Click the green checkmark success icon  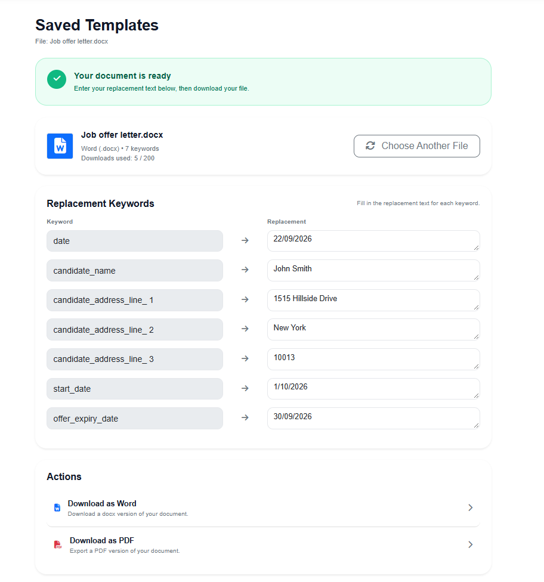click(57, 79)
